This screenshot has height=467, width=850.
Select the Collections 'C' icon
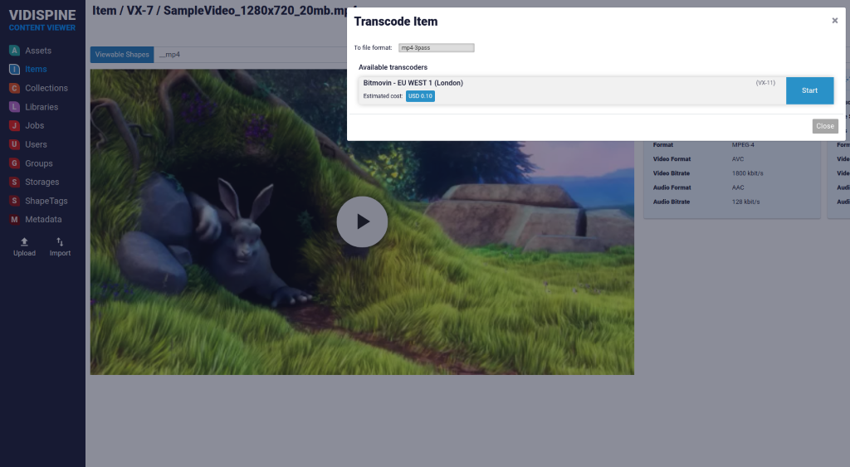point(14,88)
